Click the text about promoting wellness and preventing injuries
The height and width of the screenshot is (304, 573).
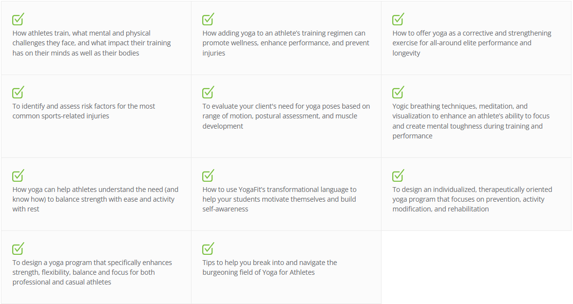pyautogui.click(x=286, y=43)
